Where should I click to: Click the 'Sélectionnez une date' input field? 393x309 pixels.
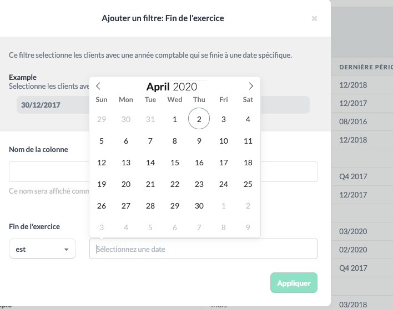[x=203, y=249]
